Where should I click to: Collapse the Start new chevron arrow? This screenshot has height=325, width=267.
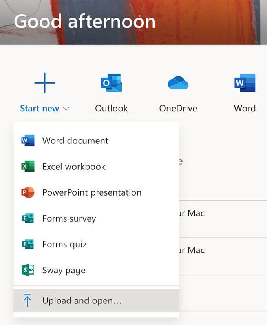coord(66,109)
